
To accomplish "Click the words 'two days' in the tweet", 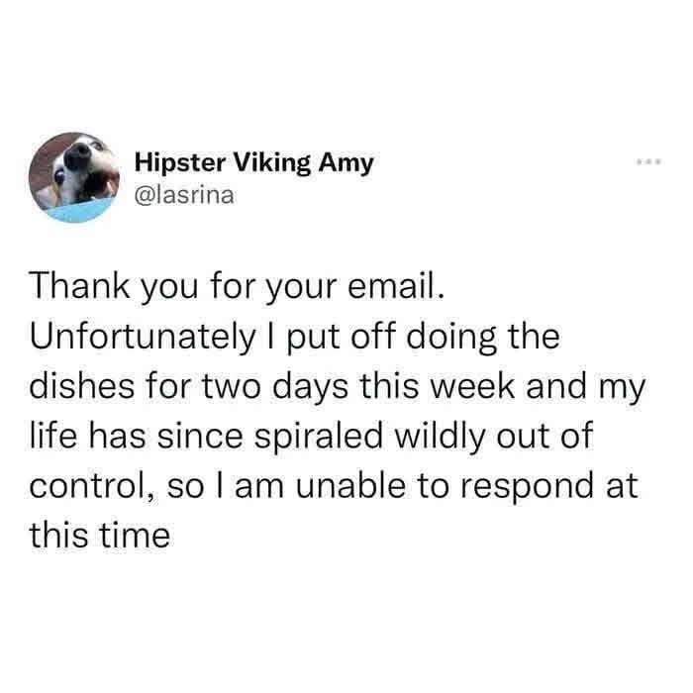I will (x=276, y=387).
